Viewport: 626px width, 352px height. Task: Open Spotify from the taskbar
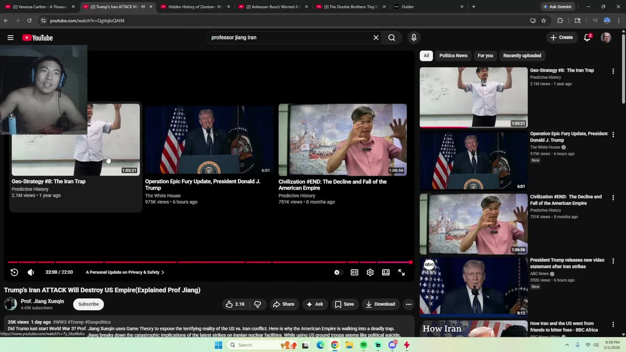click(363, 345)
